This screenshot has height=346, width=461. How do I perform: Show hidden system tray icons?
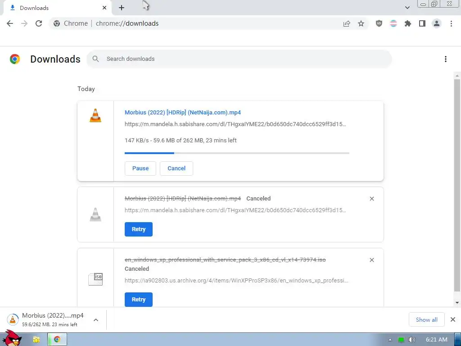(390, 340)
